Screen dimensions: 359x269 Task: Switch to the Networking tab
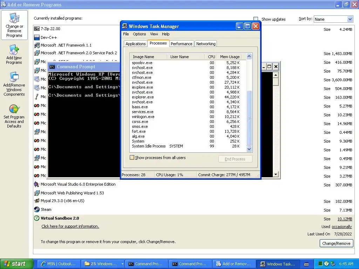[206, 44]
